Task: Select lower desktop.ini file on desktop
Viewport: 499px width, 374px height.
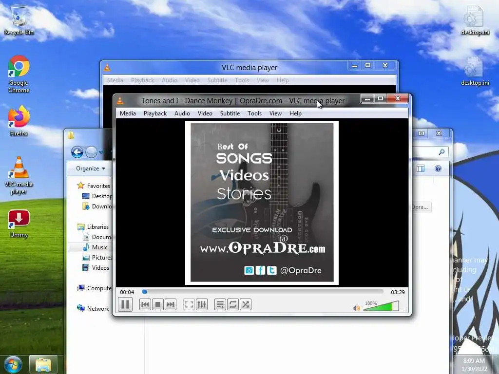Action: click(x=475, y=71)
